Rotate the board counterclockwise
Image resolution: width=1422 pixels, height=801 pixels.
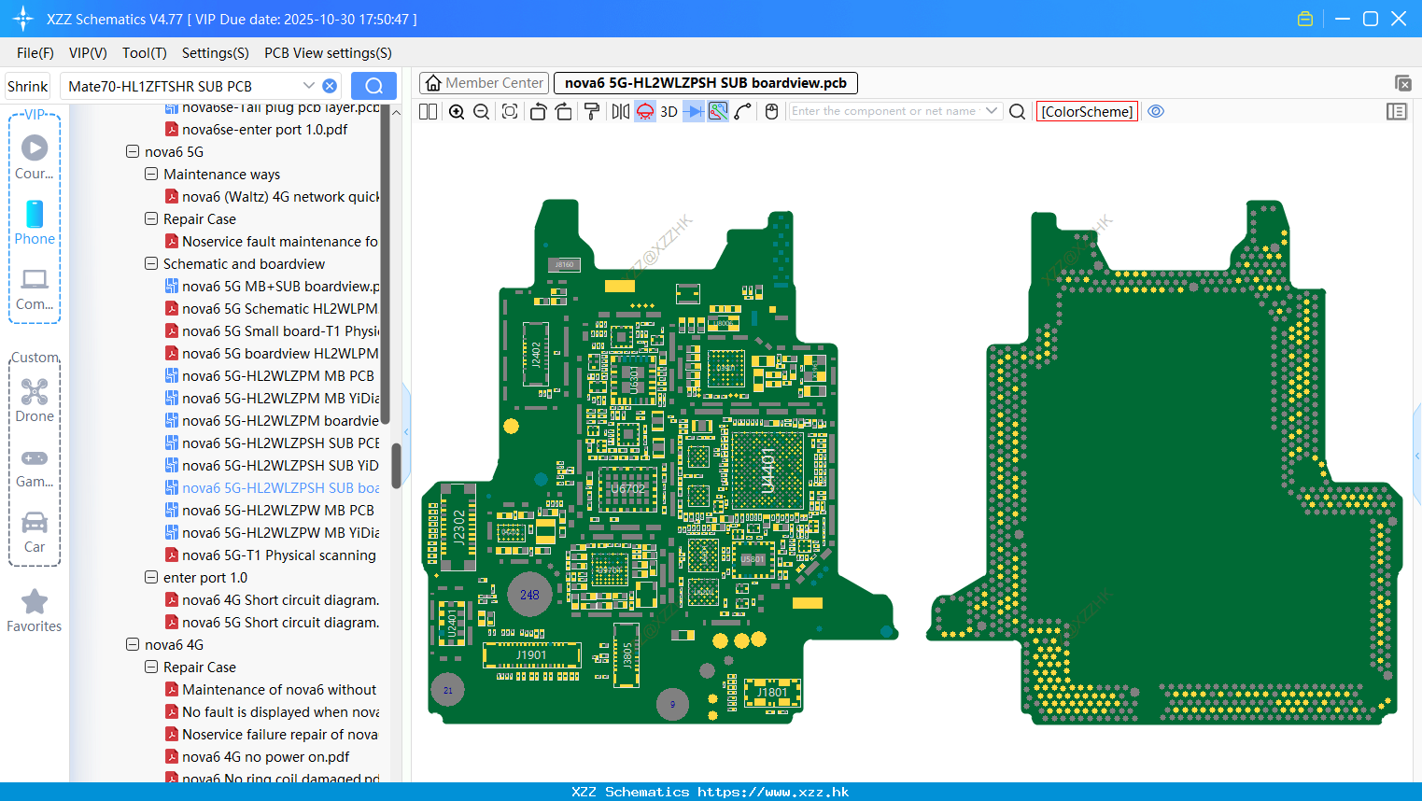(538, 112)
